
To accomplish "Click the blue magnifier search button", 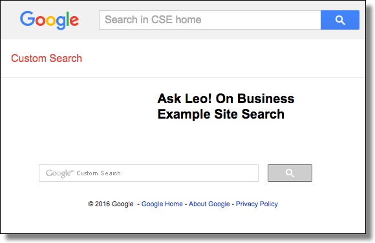I will 340,20.
